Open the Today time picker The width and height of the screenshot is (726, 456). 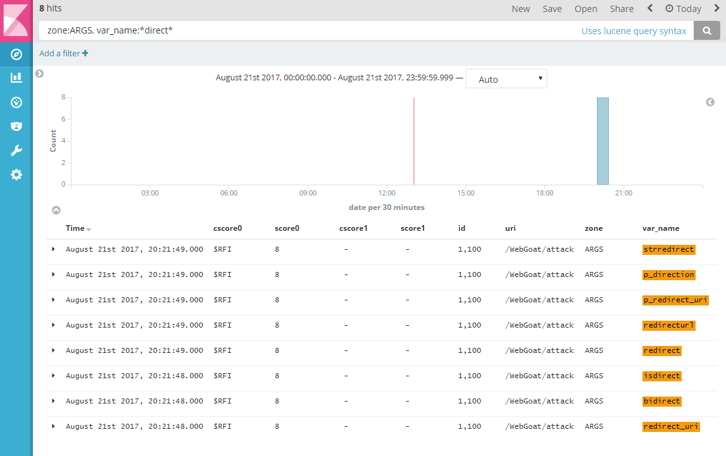684,9
